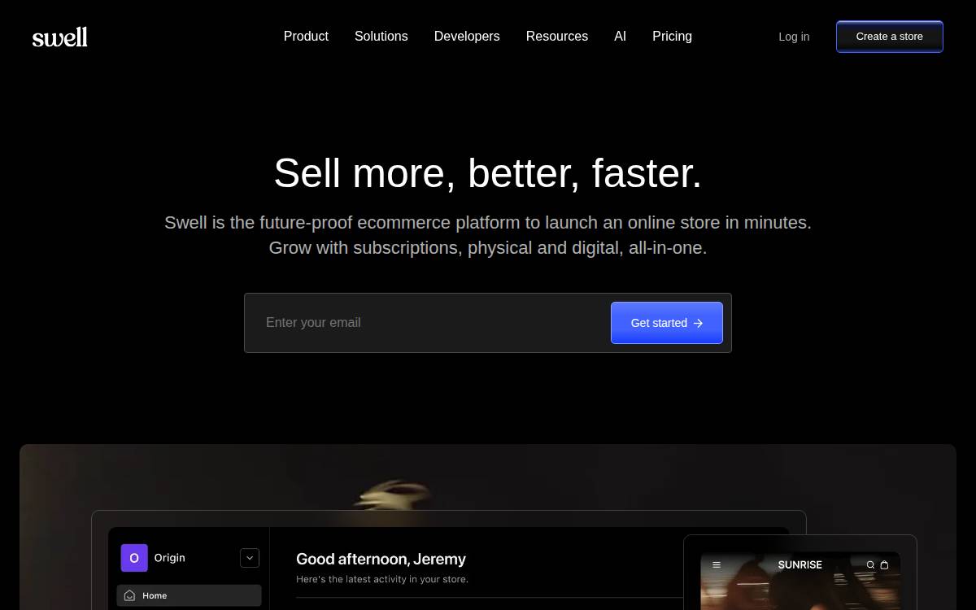Image resolution: width=976 pixels, height=610 pixels.
Task: Click the Create a store button
Action: [890, 37]
